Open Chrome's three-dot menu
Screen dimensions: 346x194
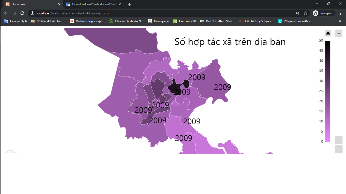point(340,13)
